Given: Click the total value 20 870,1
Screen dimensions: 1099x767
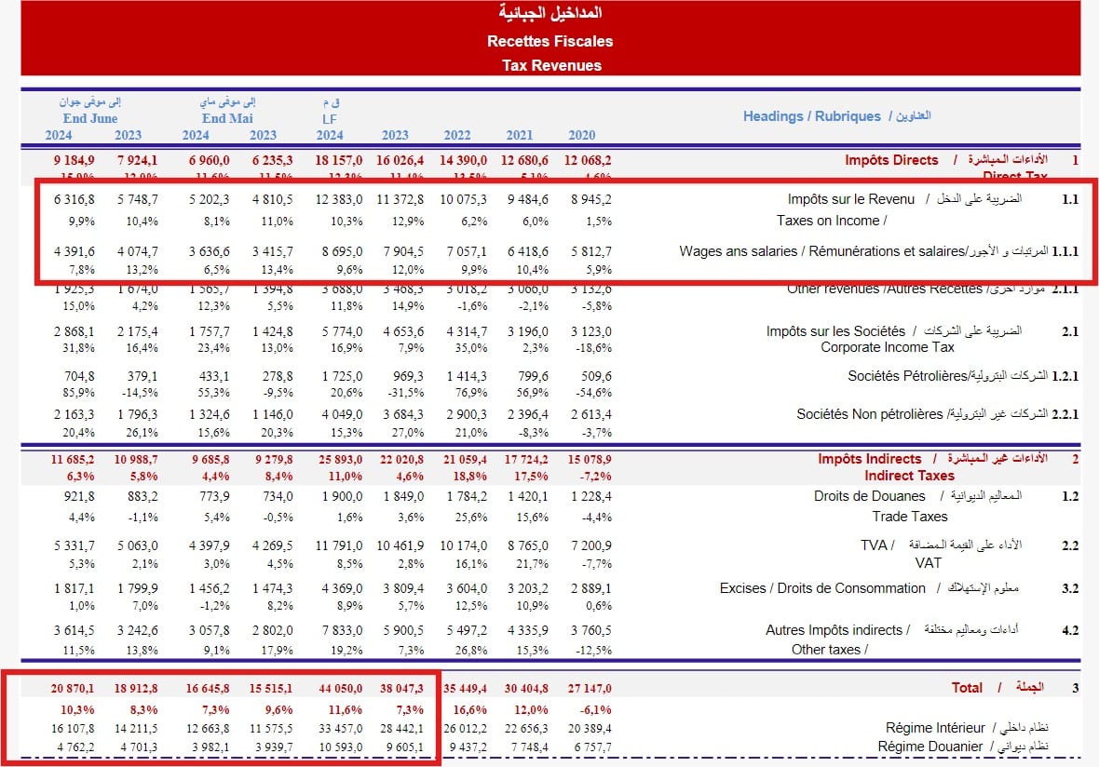Looking at the screenshot, I should point(73,688).
